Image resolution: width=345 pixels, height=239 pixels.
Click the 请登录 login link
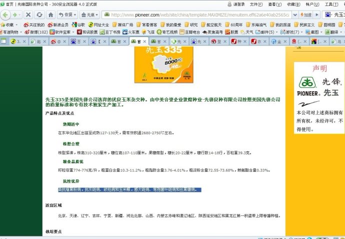tap(236, 4)
